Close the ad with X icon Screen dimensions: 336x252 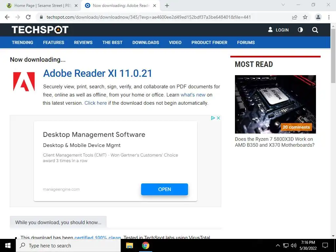pyautogui.click(x=218, y=118)
